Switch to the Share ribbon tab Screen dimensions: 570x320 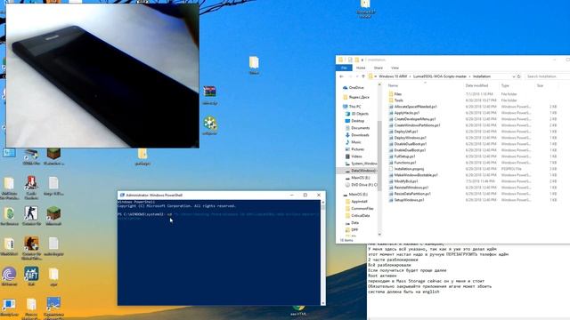click(x=378, y=68)
